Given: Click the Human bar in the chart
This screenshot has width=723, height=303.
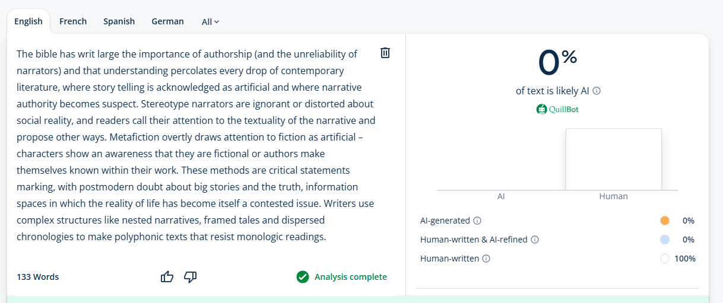Looking at the screenshot, I should tap(613, 159).
